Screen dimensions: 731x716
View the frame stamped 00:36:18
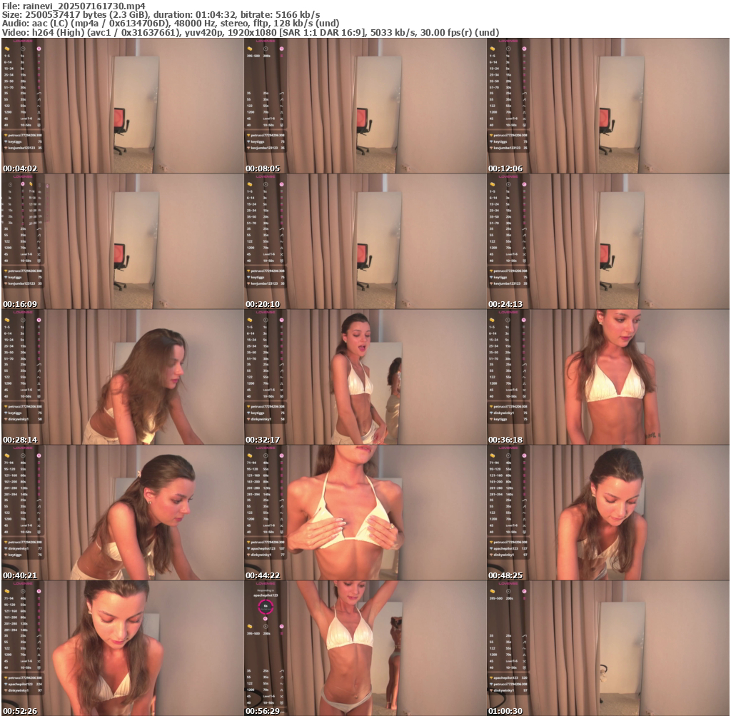(608, 377)
